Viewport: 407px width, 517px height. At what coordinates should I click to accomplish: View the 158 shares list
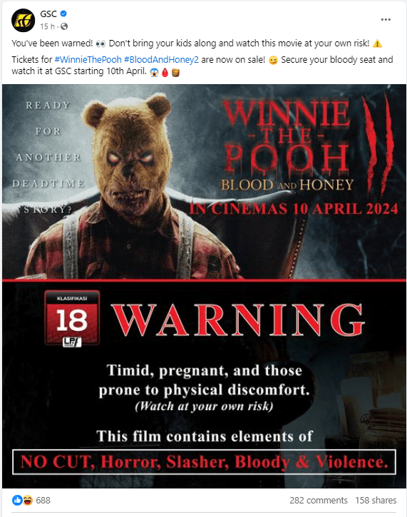coord(376,500)
